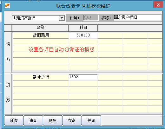The image size is (165, 129).
Task: Click the application logo icon in title bar
Action: pyautogui.click(x=7, y=6)
